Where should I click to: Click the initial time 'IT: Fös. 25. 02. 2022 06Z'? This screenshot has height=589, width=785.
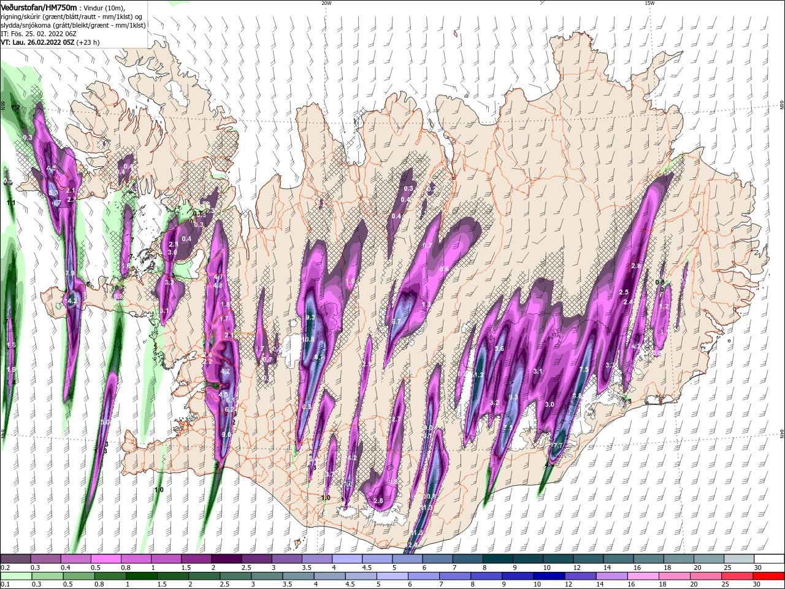[38, 34]
